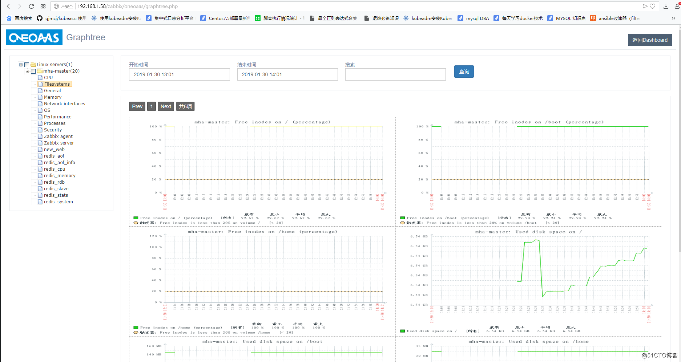Open the Used disk space on / graph
The height and width of the screenshot is (362, 681).
click(529, 281)
